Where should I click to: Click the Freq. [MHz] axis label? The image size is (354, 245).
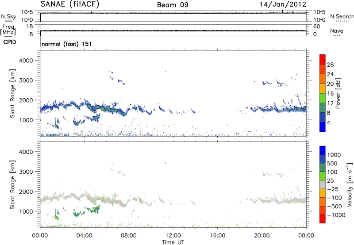pyautogui.click(x=8, y=30)
